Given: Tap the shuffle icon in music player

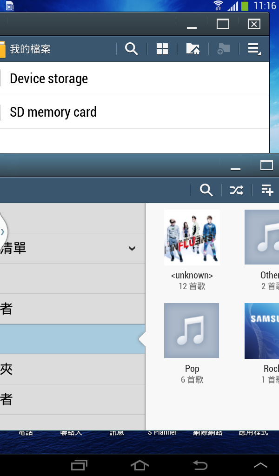Looking at the screenshot, I should [x=237, y=190].
